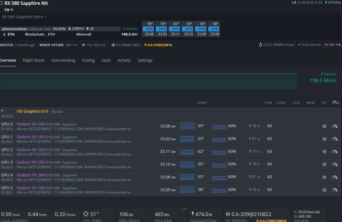342x222 pixels.
Task: Click the favorite star next to rig name
Action: pos(1,3)
